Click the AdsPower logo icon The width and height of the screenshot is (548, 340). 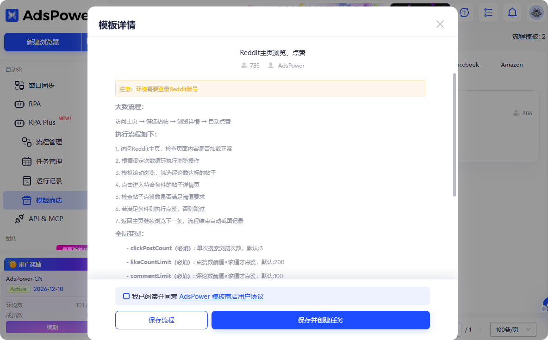point(12,15)
